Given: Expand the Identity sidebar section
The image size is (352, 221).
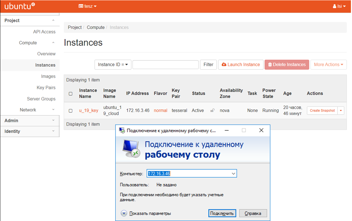Looking at the screenshot, I should pos(30,131).
